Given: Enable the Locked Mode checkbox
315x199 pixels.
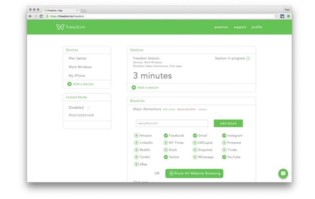Looking at the screenshot, I should tap(89, 108).
